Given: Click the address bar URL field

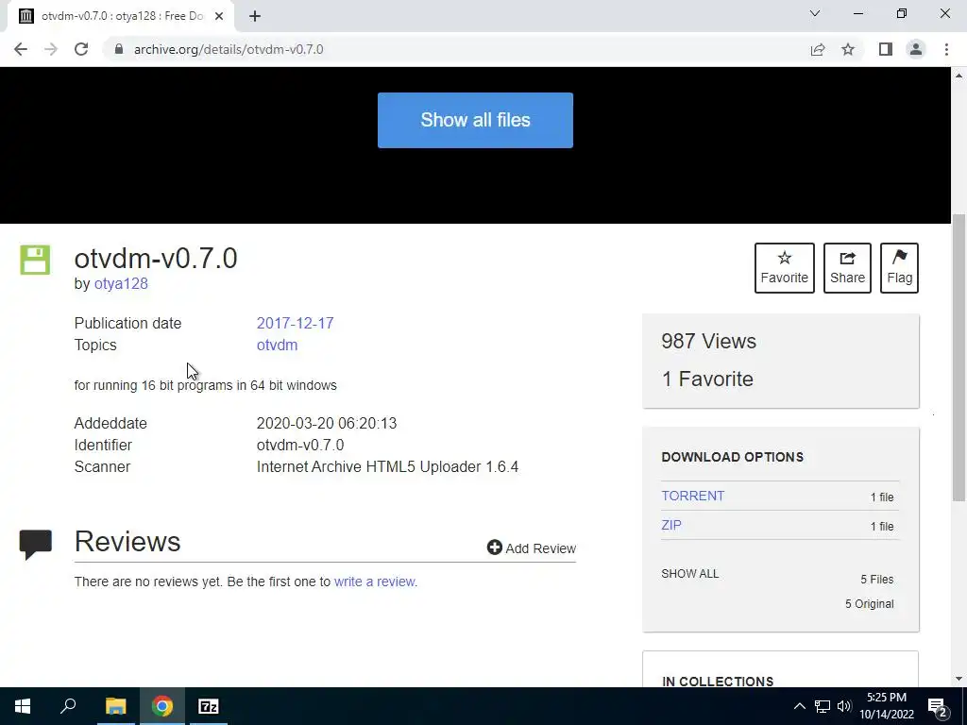Looking at the screenshot, I should tap(456, 49).
